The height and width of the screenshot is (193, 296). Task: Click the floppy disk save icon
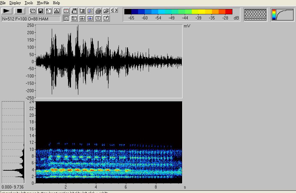click(x=41, y=11)
